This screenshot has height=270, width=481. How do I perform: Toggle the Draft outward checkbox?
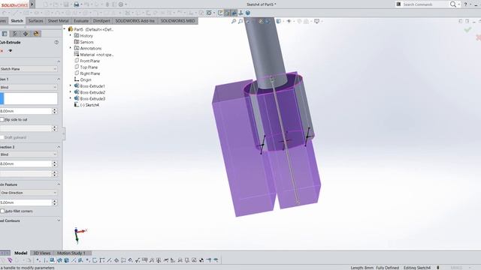[2, 137]
